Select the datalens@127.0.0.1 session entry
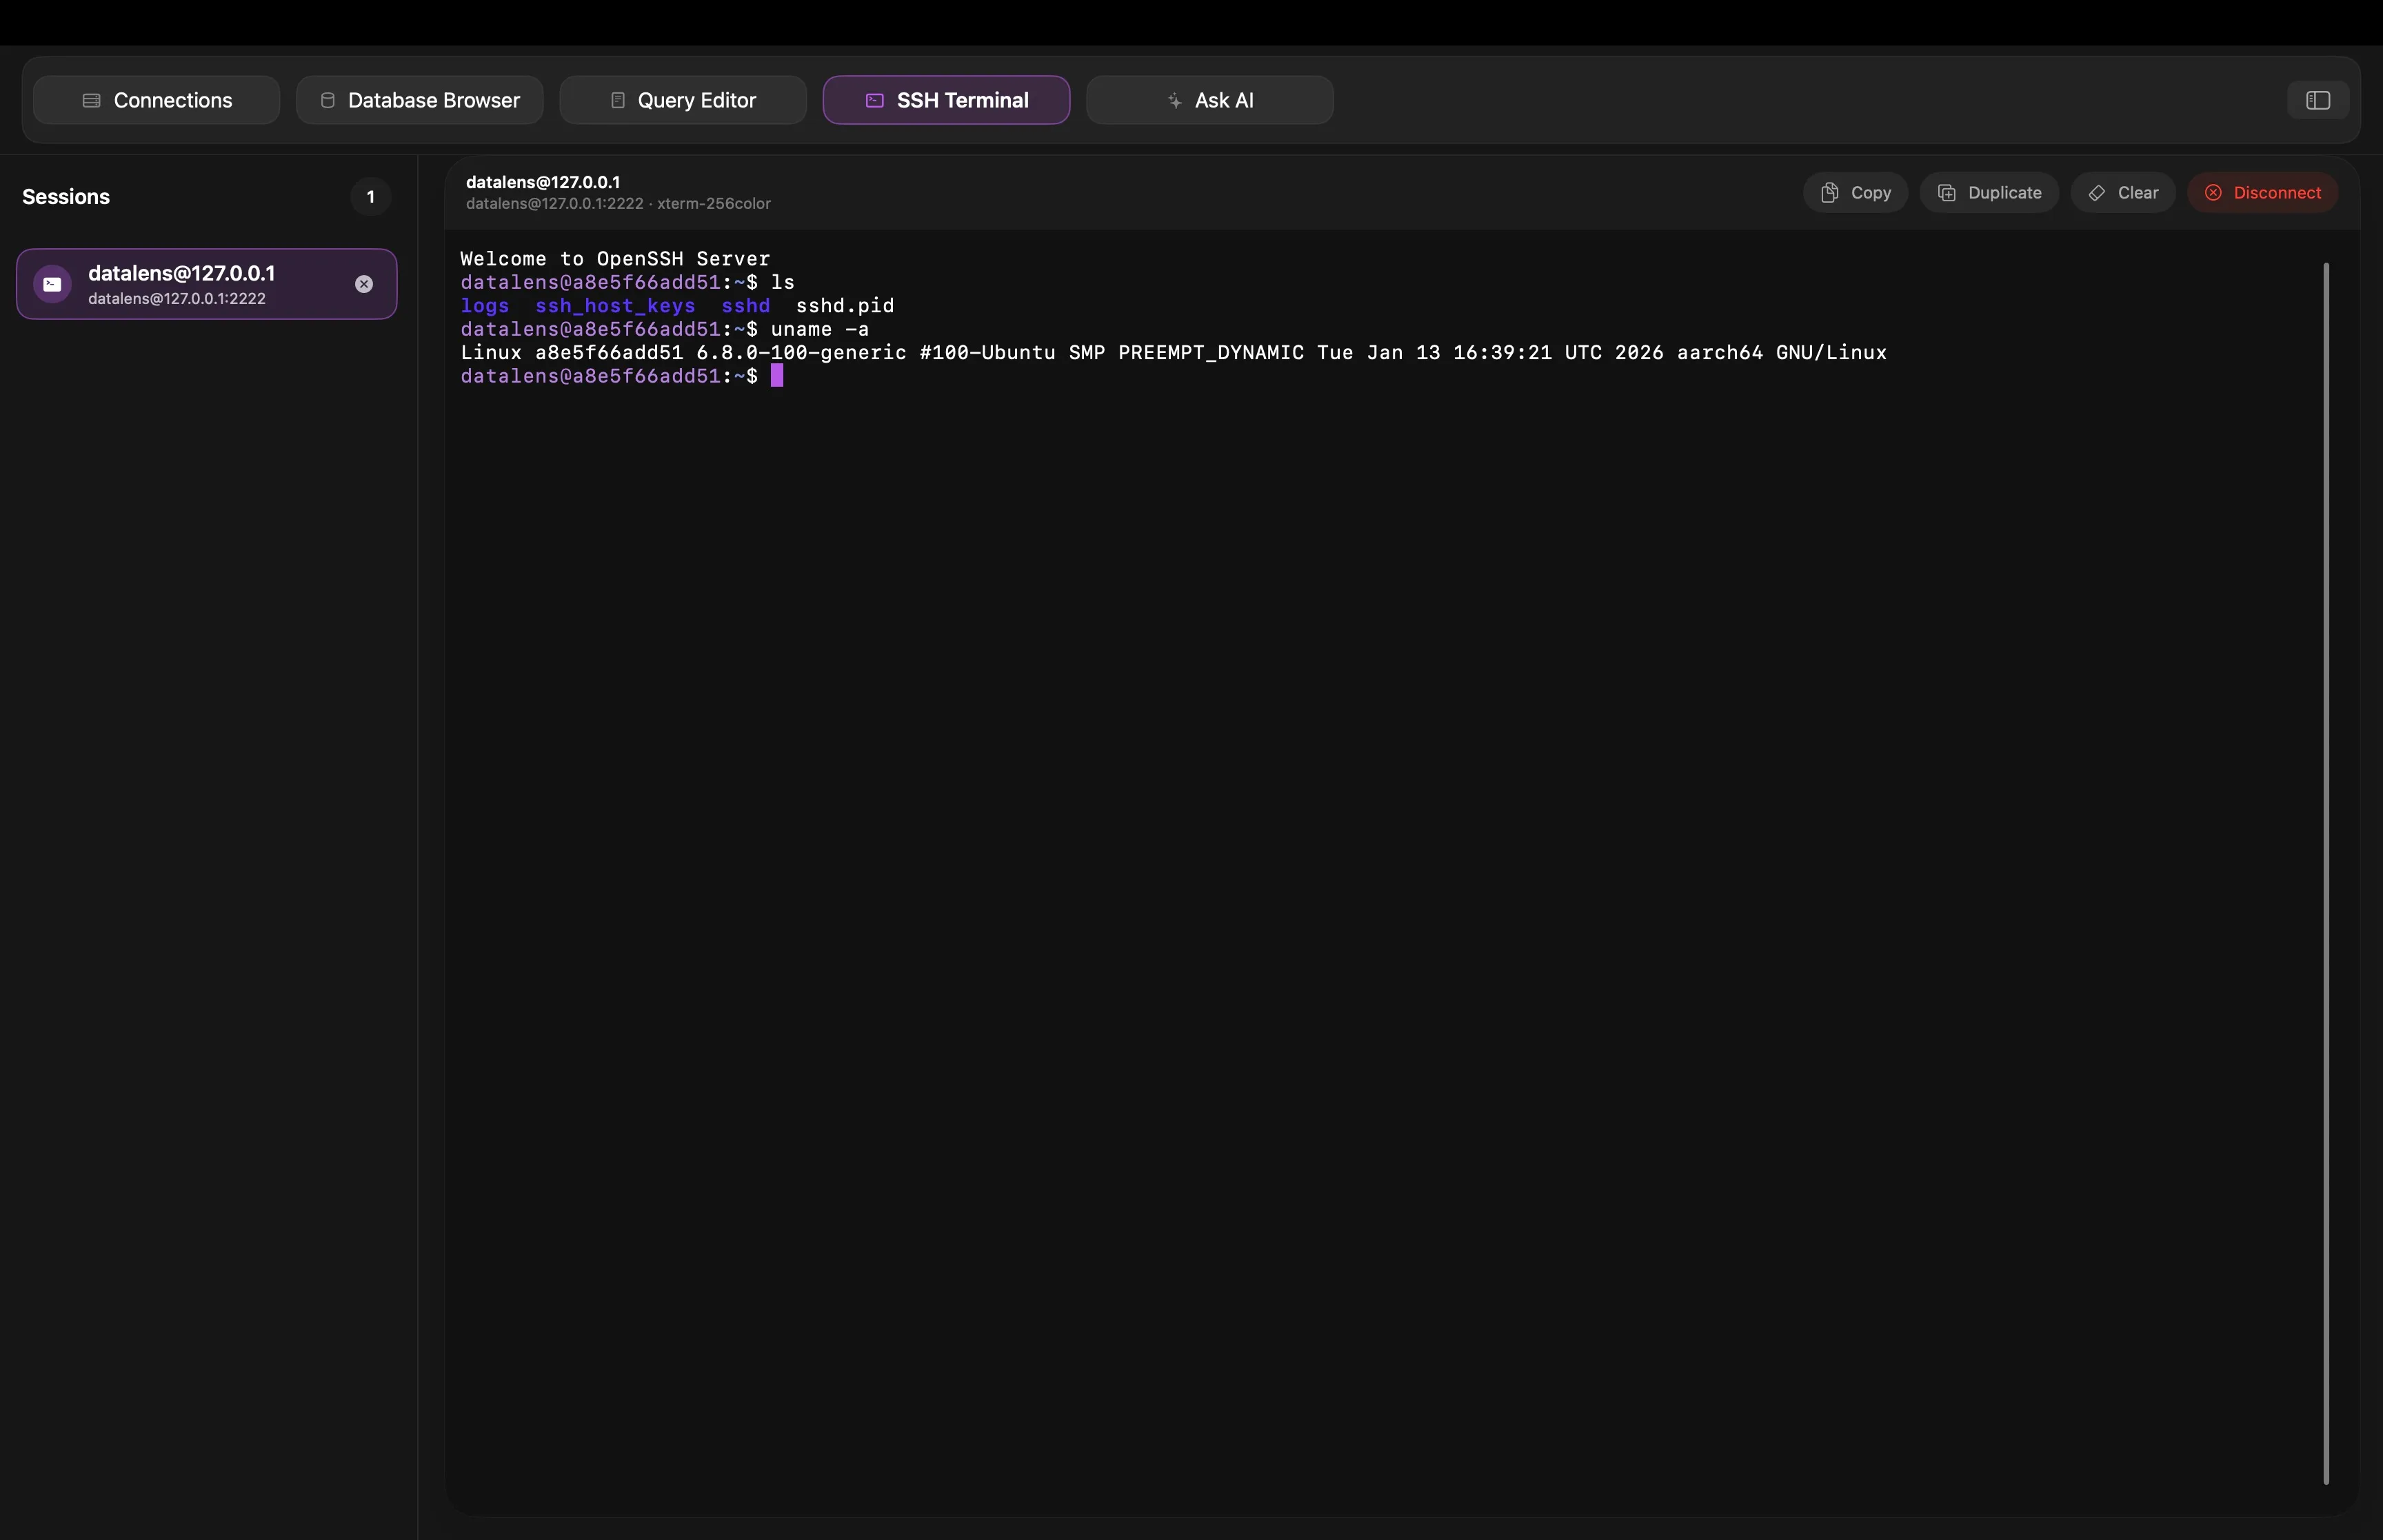The image size is (2383, 1540). [x=207, y=284]
